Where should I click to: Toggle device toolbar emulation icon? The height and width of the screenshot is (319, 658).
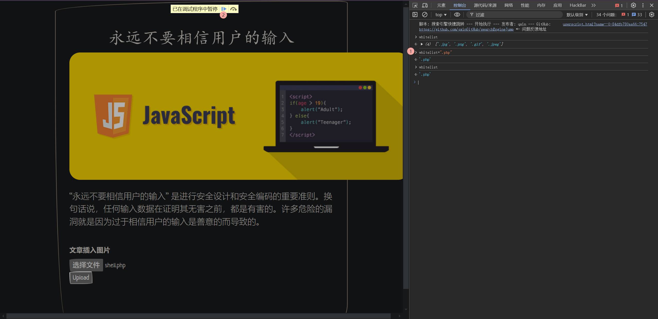[x=425, y=5]
